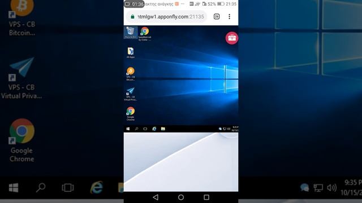Open the VPS - CB Bitcoin shortcut inside the phone screen
Image resolution: width=362 pixels, height=203 pixels.
(131, 74)
